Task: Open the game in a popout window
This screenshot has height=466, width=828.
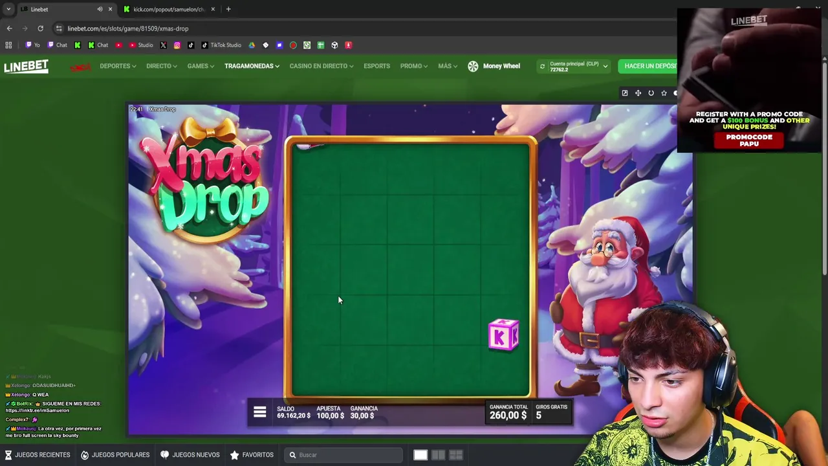Action: point(625,93)
